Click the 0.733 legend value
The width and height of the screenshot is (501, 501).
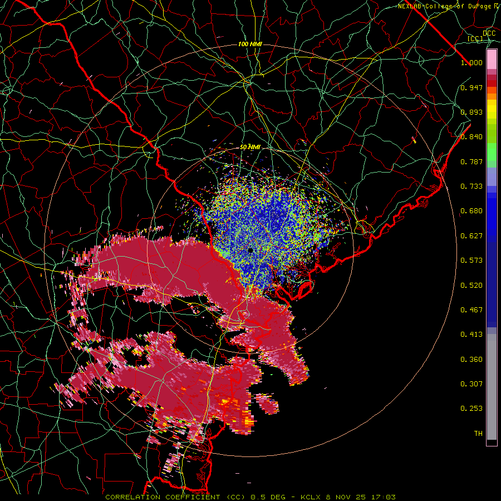point(471,186)
